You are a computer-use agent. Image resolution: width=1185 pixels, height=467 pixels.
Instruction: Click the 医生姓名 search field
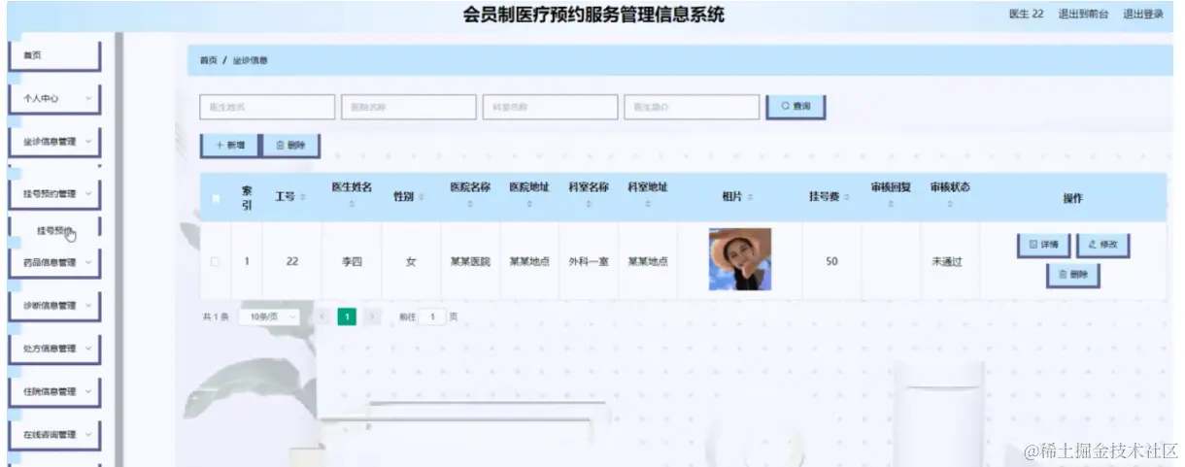click(x=267, y=107)
